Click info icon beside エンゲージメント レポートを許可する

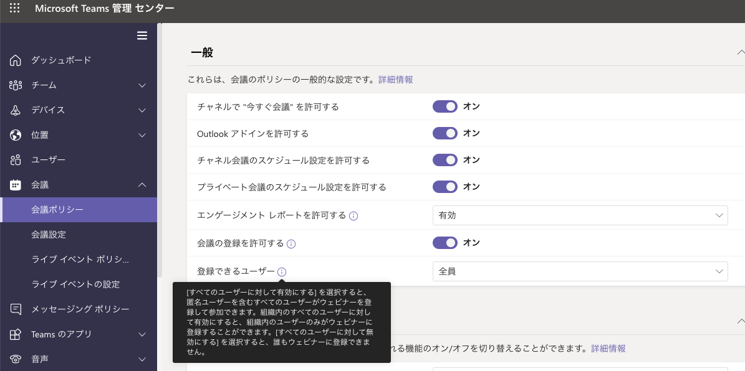pos(353,216)
